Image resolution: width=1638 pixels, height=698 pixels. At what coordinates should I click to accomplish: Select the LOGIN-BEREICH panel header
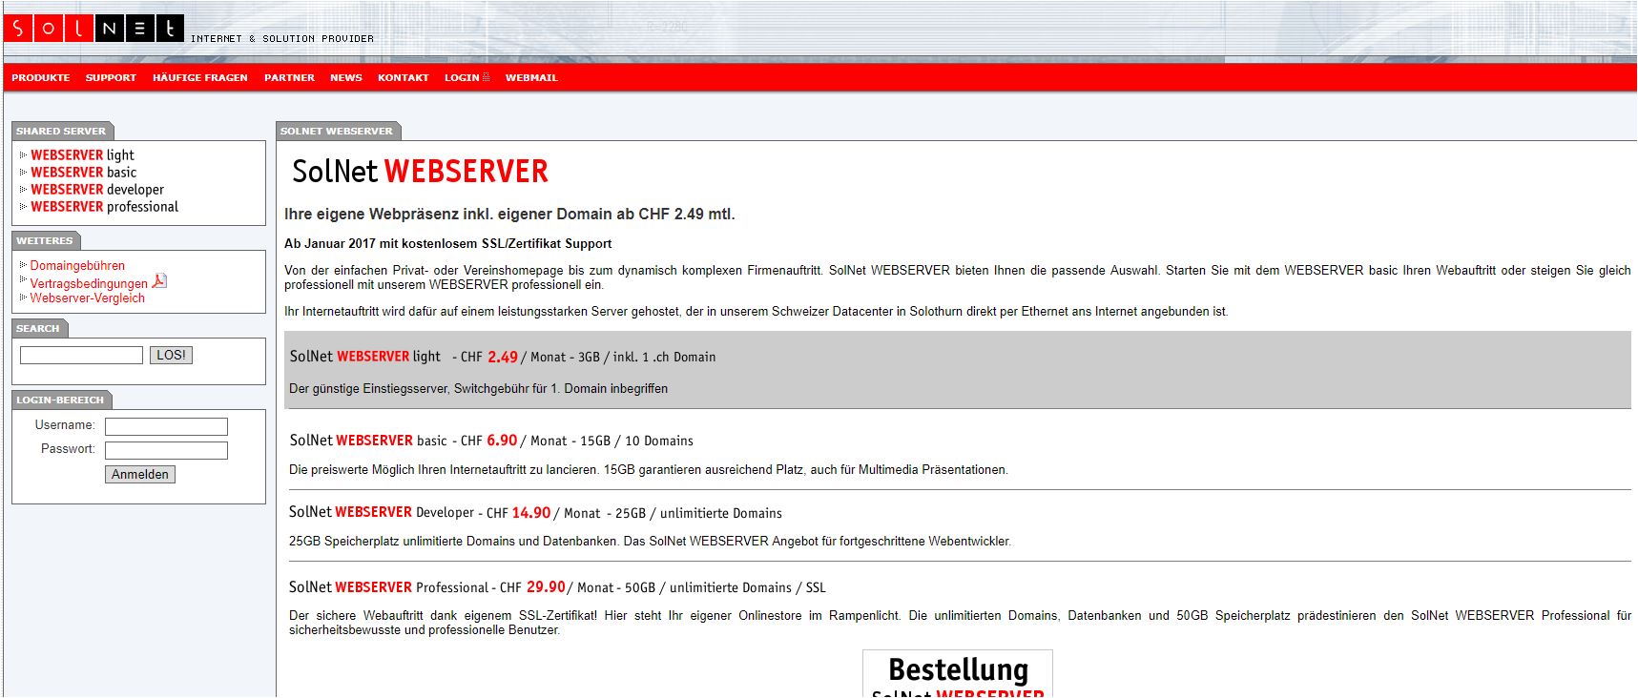[60, 400]
